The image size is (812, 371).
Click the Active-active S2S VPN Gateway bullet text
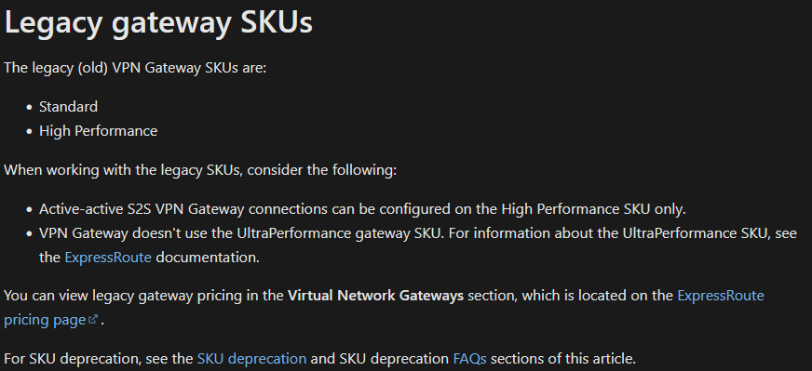[x=362, y=209]
